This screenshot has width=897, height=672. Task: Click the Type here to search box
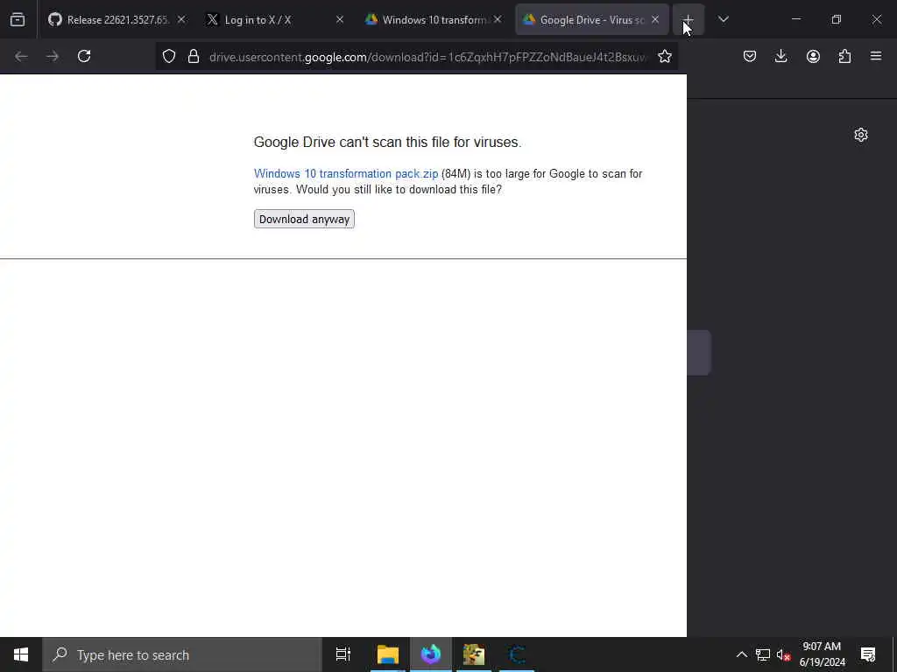182,654
